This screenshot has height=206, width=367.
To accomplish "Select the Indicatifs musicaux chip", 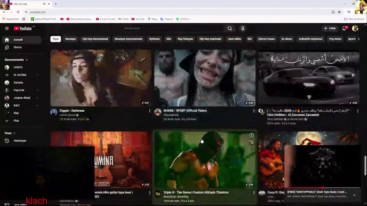I will click(x=311, y=39).
